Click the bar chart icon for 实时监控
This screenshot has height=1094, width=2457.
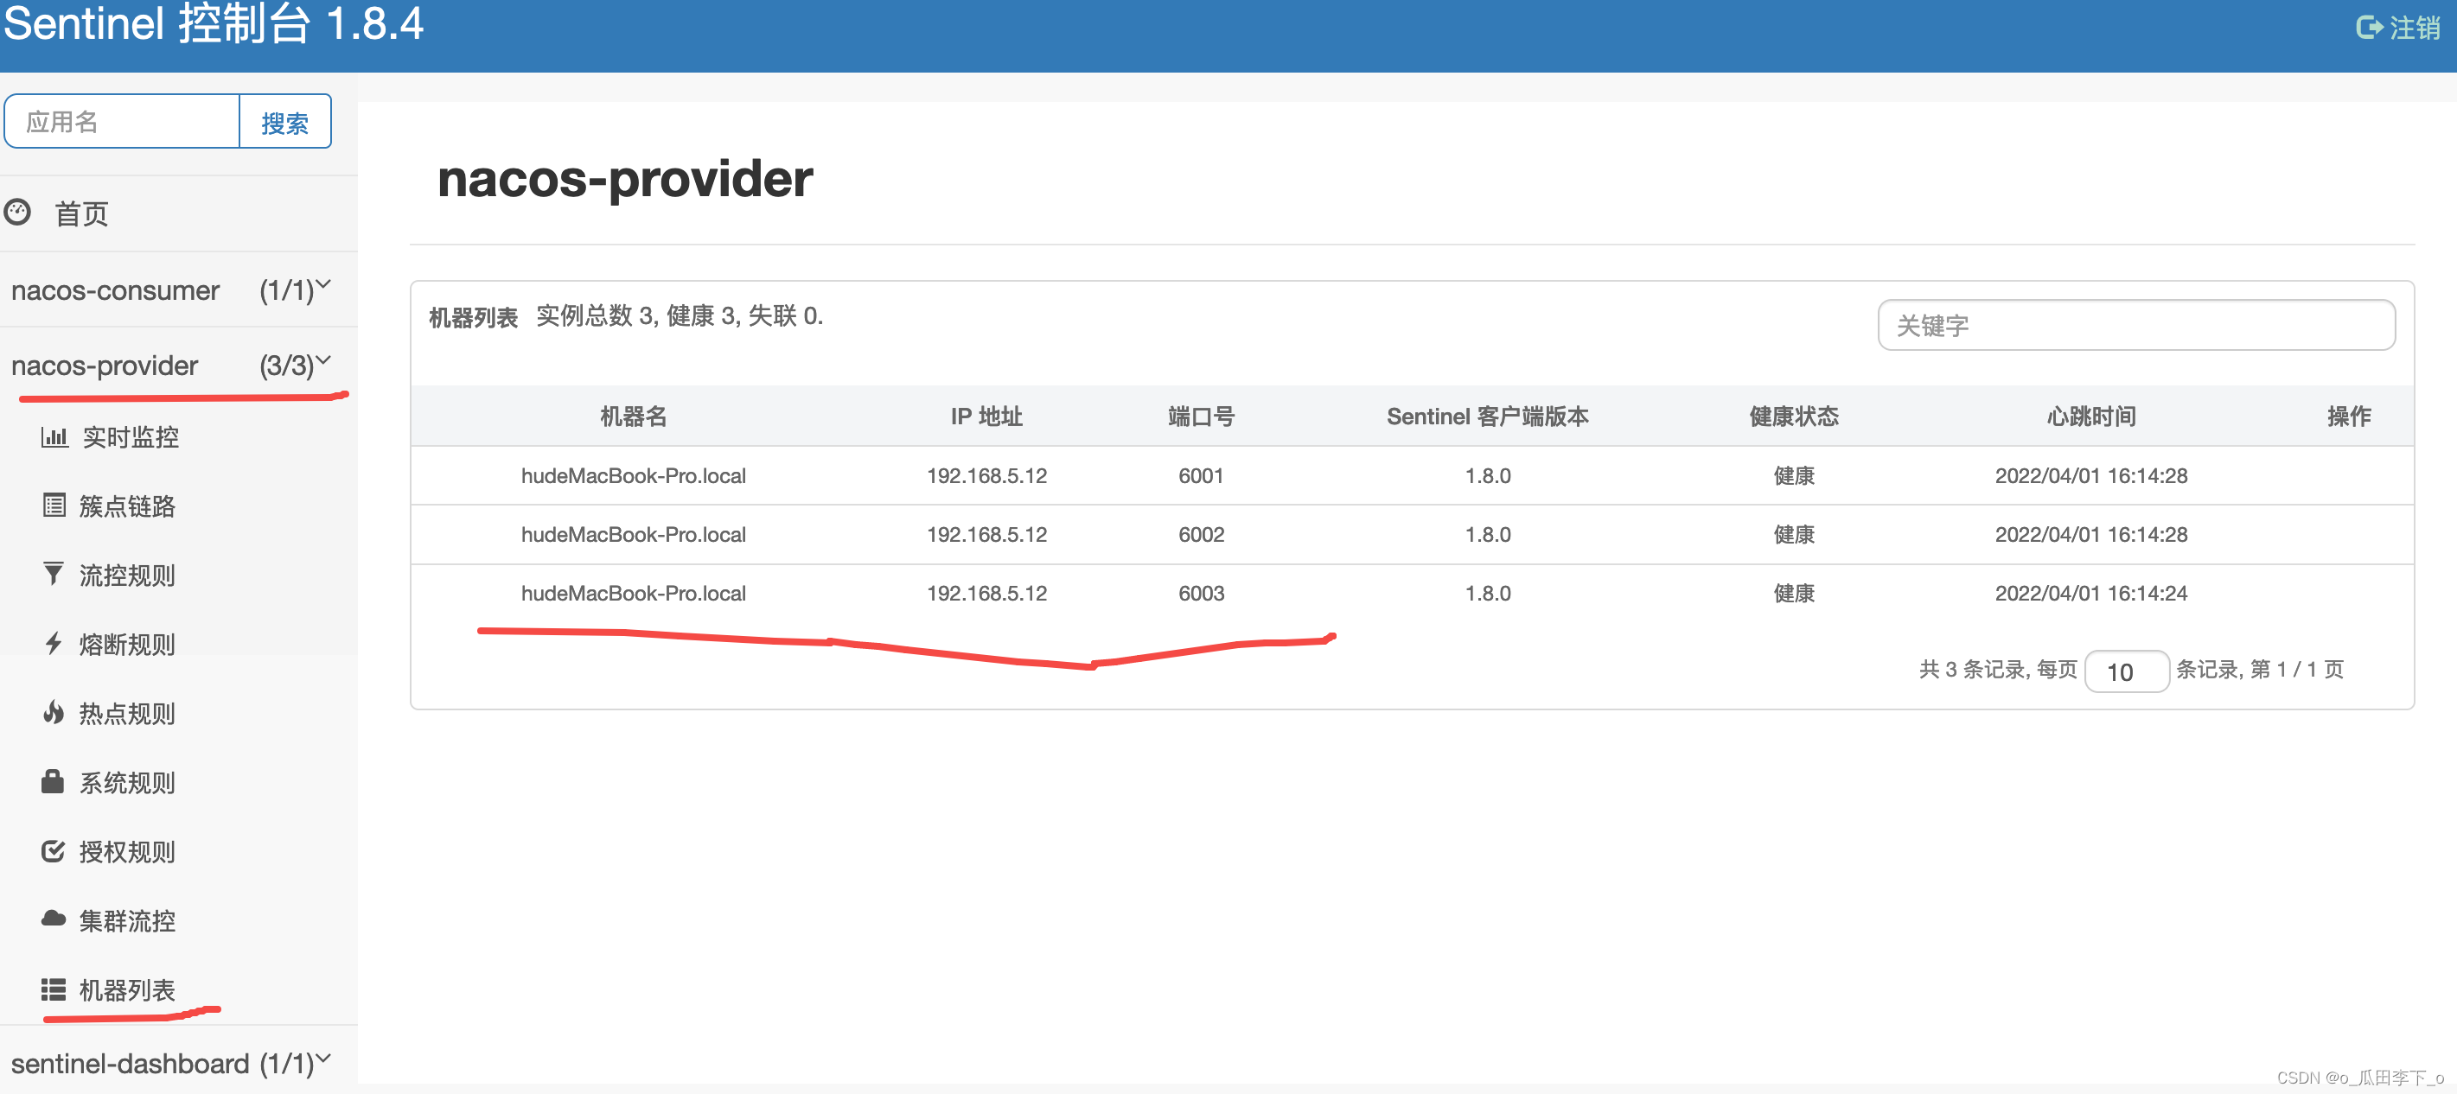coord(54,436)
